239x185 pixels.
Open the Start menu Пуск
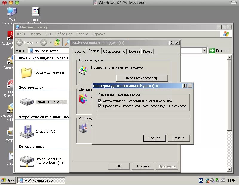click(x=8, y=181)
